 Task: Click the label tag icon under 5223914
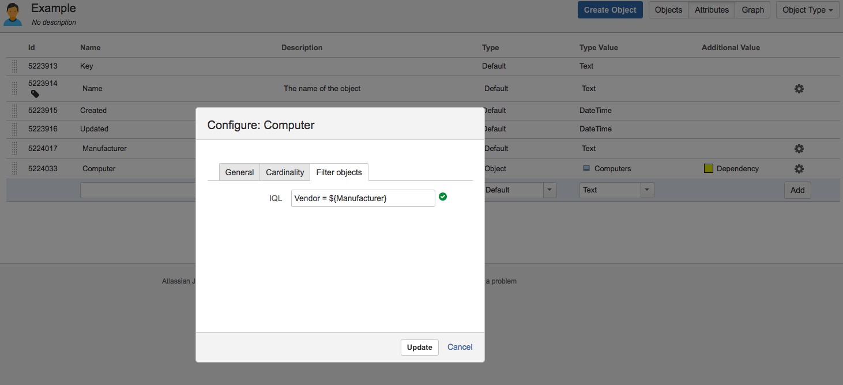(35, 93)
